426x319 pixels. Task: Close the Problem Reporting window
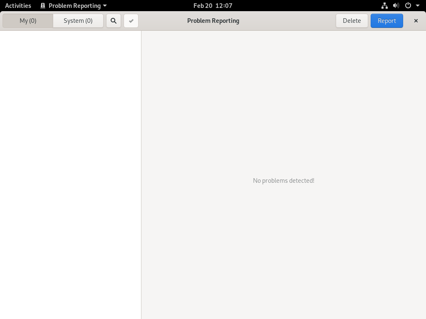tap(416, 21)
